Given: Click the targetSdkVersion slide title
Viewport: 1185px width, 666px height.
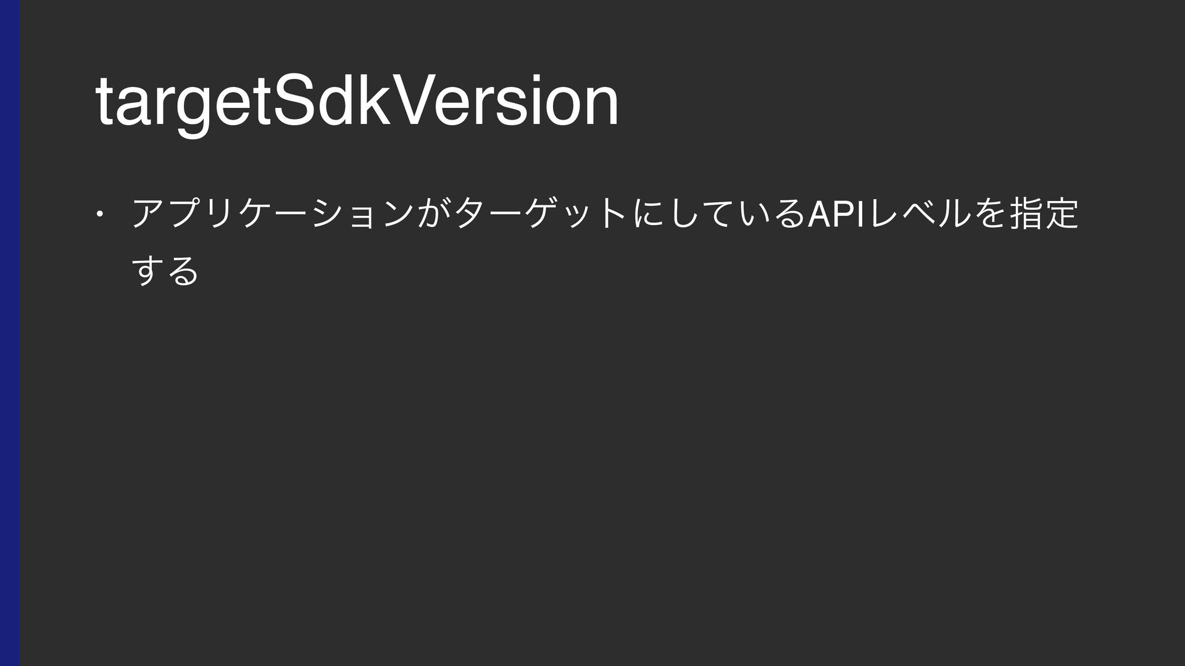Looking at the screenshot, I should coord(357,102).
